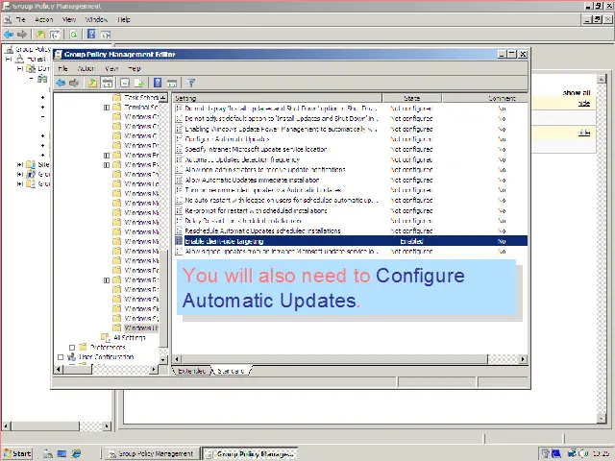The image size is (615, 461).
Task: Switch to Group Policy Management taskbar button
Action: coord(152,454)
